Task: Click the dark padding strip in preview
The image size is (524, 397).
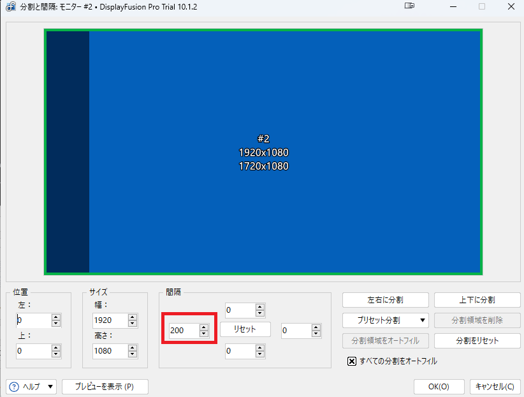Action: (68, 152)
